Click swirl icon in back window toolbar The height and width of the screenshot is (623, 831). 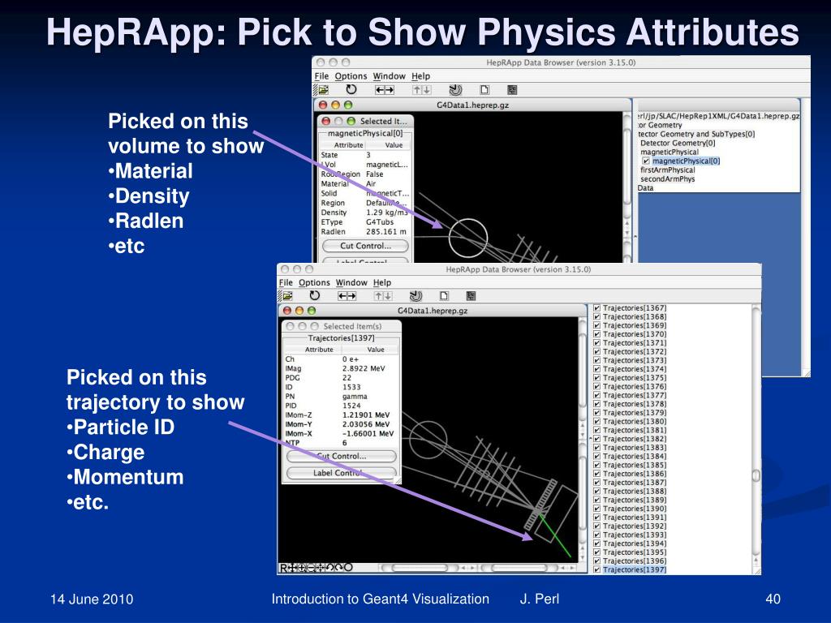pyautogui.click(x=456, y=89)
